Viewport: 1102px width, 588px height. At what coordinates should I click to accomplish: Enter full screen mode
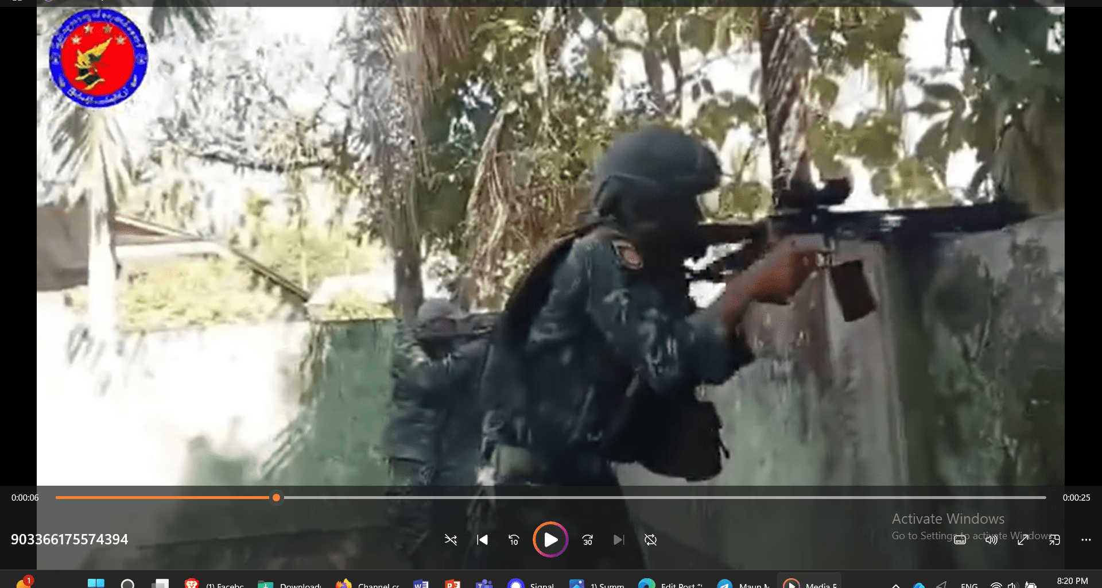click(1023, 540)
